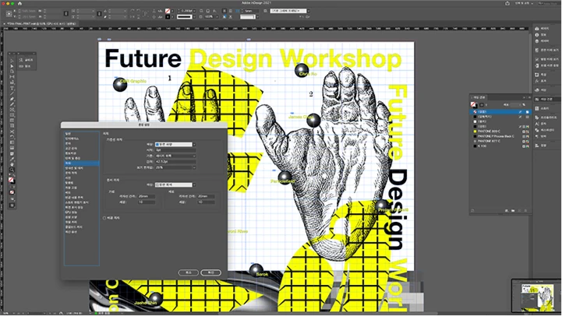Open the workspace switcher dropdown at top right

(524, 3)
